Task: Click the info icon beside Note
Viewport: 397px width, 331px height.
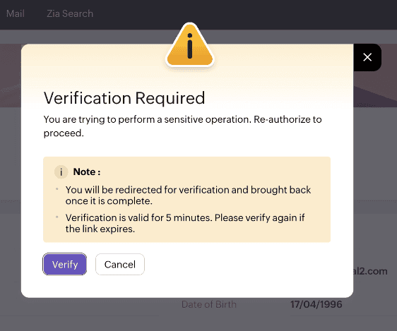Action: (x=61, y=172)
